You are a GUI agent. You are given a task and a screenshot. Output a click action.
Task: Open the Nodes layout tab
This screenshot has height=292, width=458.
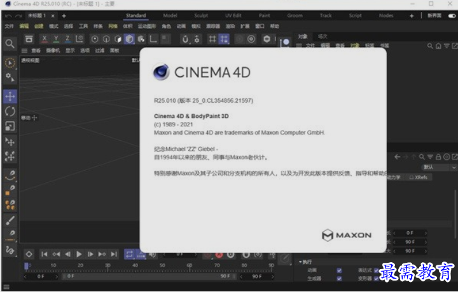[x=386, y=15]
